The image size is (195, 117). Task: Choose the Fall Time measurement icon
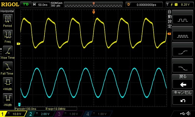pyautogui.click(x=8, y=66)
